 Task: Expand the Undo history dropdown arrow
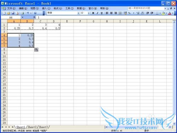click(31, 13)
